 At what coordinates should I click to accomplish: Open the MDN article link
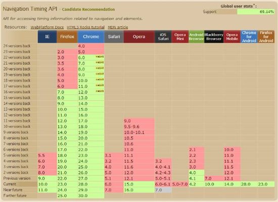pos(118,27)
